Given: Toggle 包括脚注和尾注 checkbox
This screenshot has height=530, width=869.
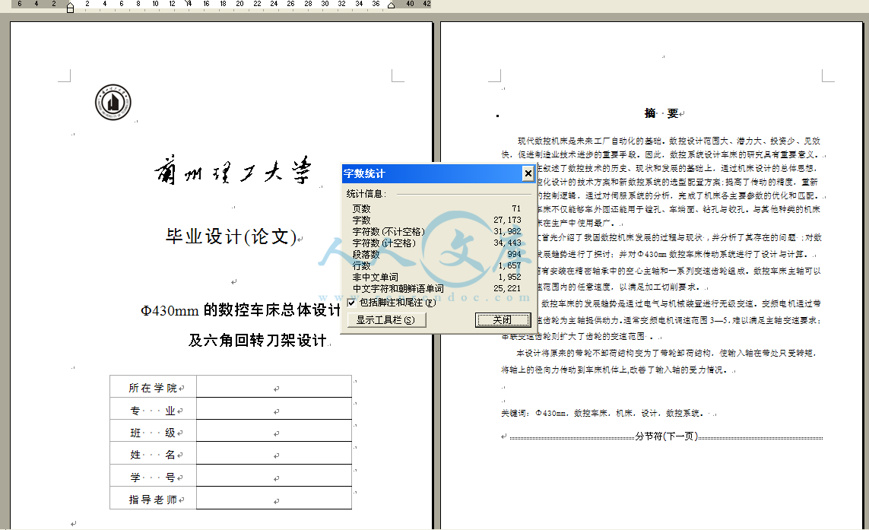Looking at the screenshot, I should pos(351,303).
